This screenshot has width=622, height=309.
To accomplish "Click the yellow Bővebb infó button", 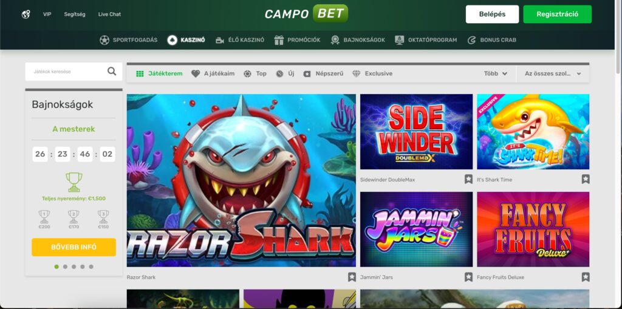I will [73, 247].
